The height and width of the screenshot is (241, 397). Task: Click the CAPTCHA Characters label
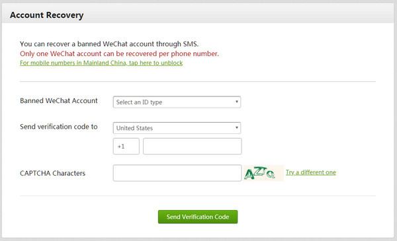53,173
